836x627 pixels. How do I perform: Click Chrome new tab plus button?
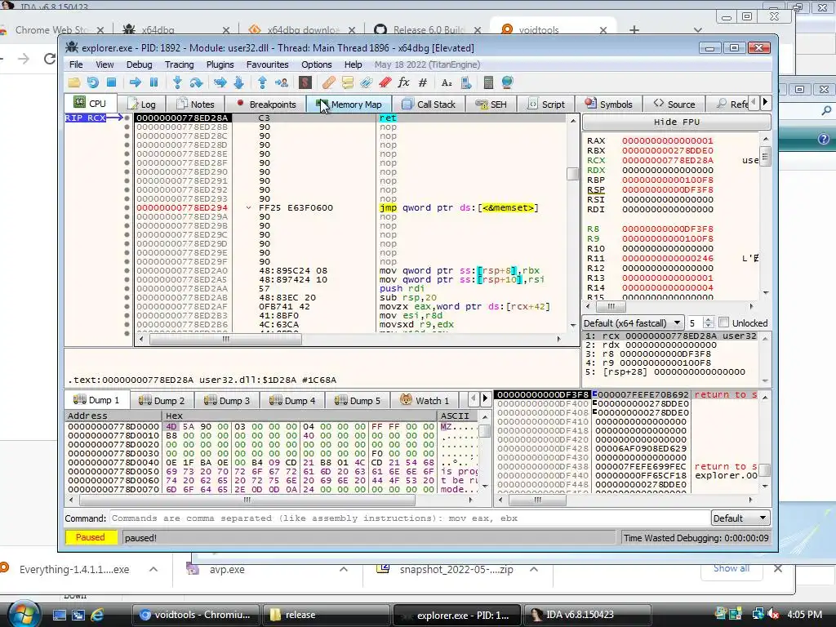[x=634, y=30]
